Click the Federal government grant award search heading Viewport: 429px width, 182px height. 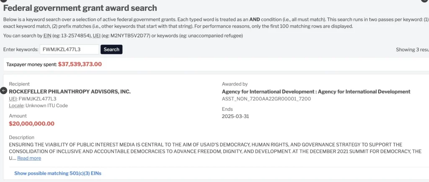point(80,8)
